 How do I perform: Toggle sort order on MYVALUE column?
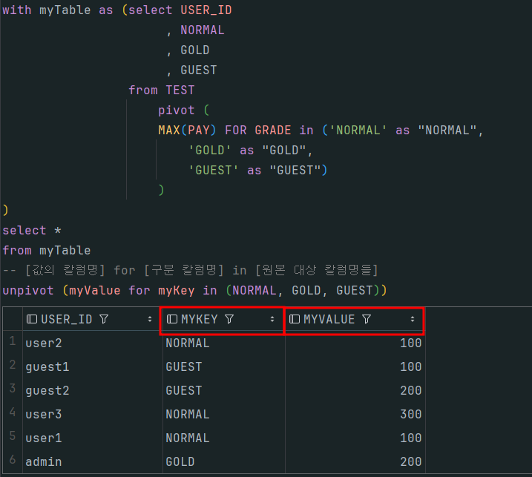(413, 319)
